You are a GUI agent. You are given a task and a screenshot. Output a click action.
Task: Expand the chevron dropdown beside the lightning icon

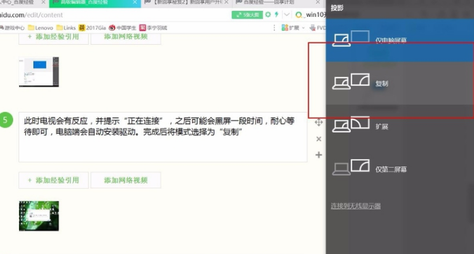287,15
